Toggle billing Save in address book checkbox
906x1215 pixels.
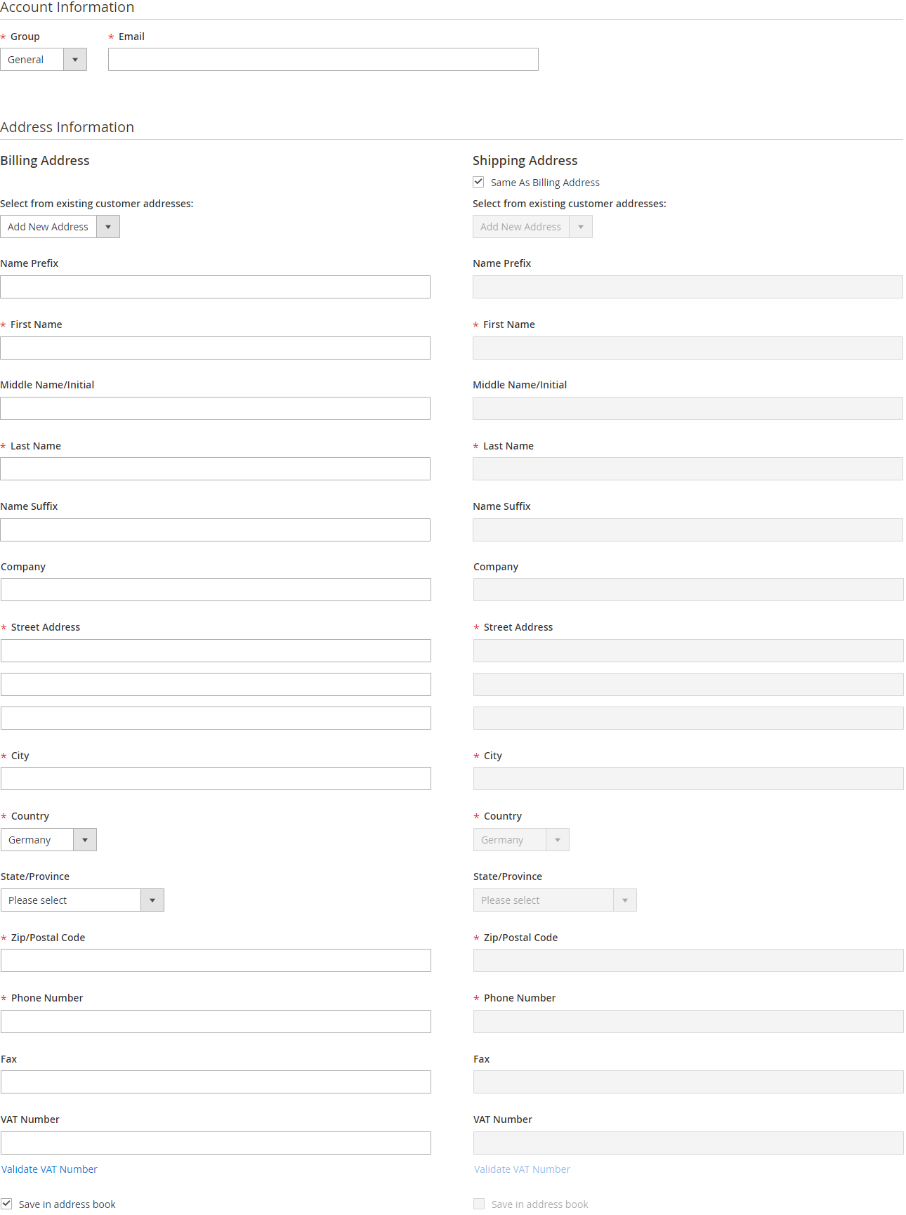(x=7, y=1204)
